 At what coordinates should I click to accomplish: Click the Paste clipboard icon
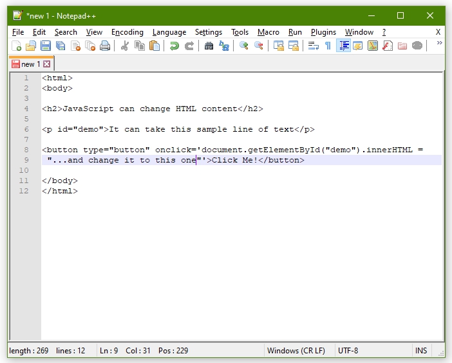pyautogui.click(x=155, y=46)
